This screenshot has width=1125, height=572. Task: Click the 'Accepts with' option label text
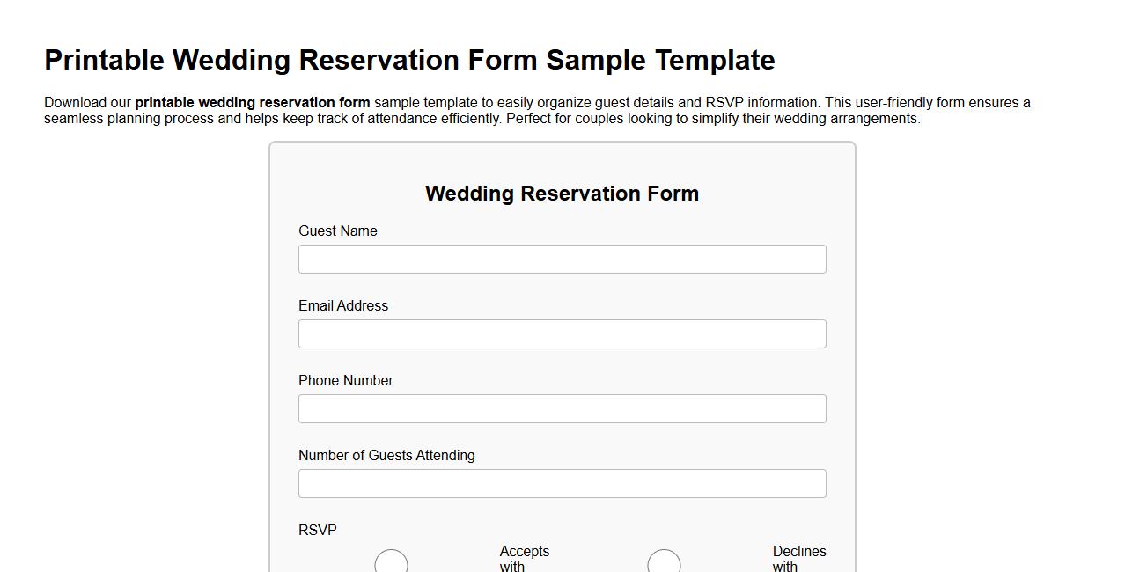[x=524, y=558]
